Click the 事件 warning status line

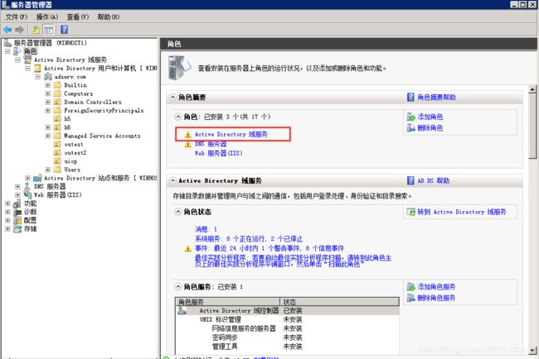tap(269, 248)
